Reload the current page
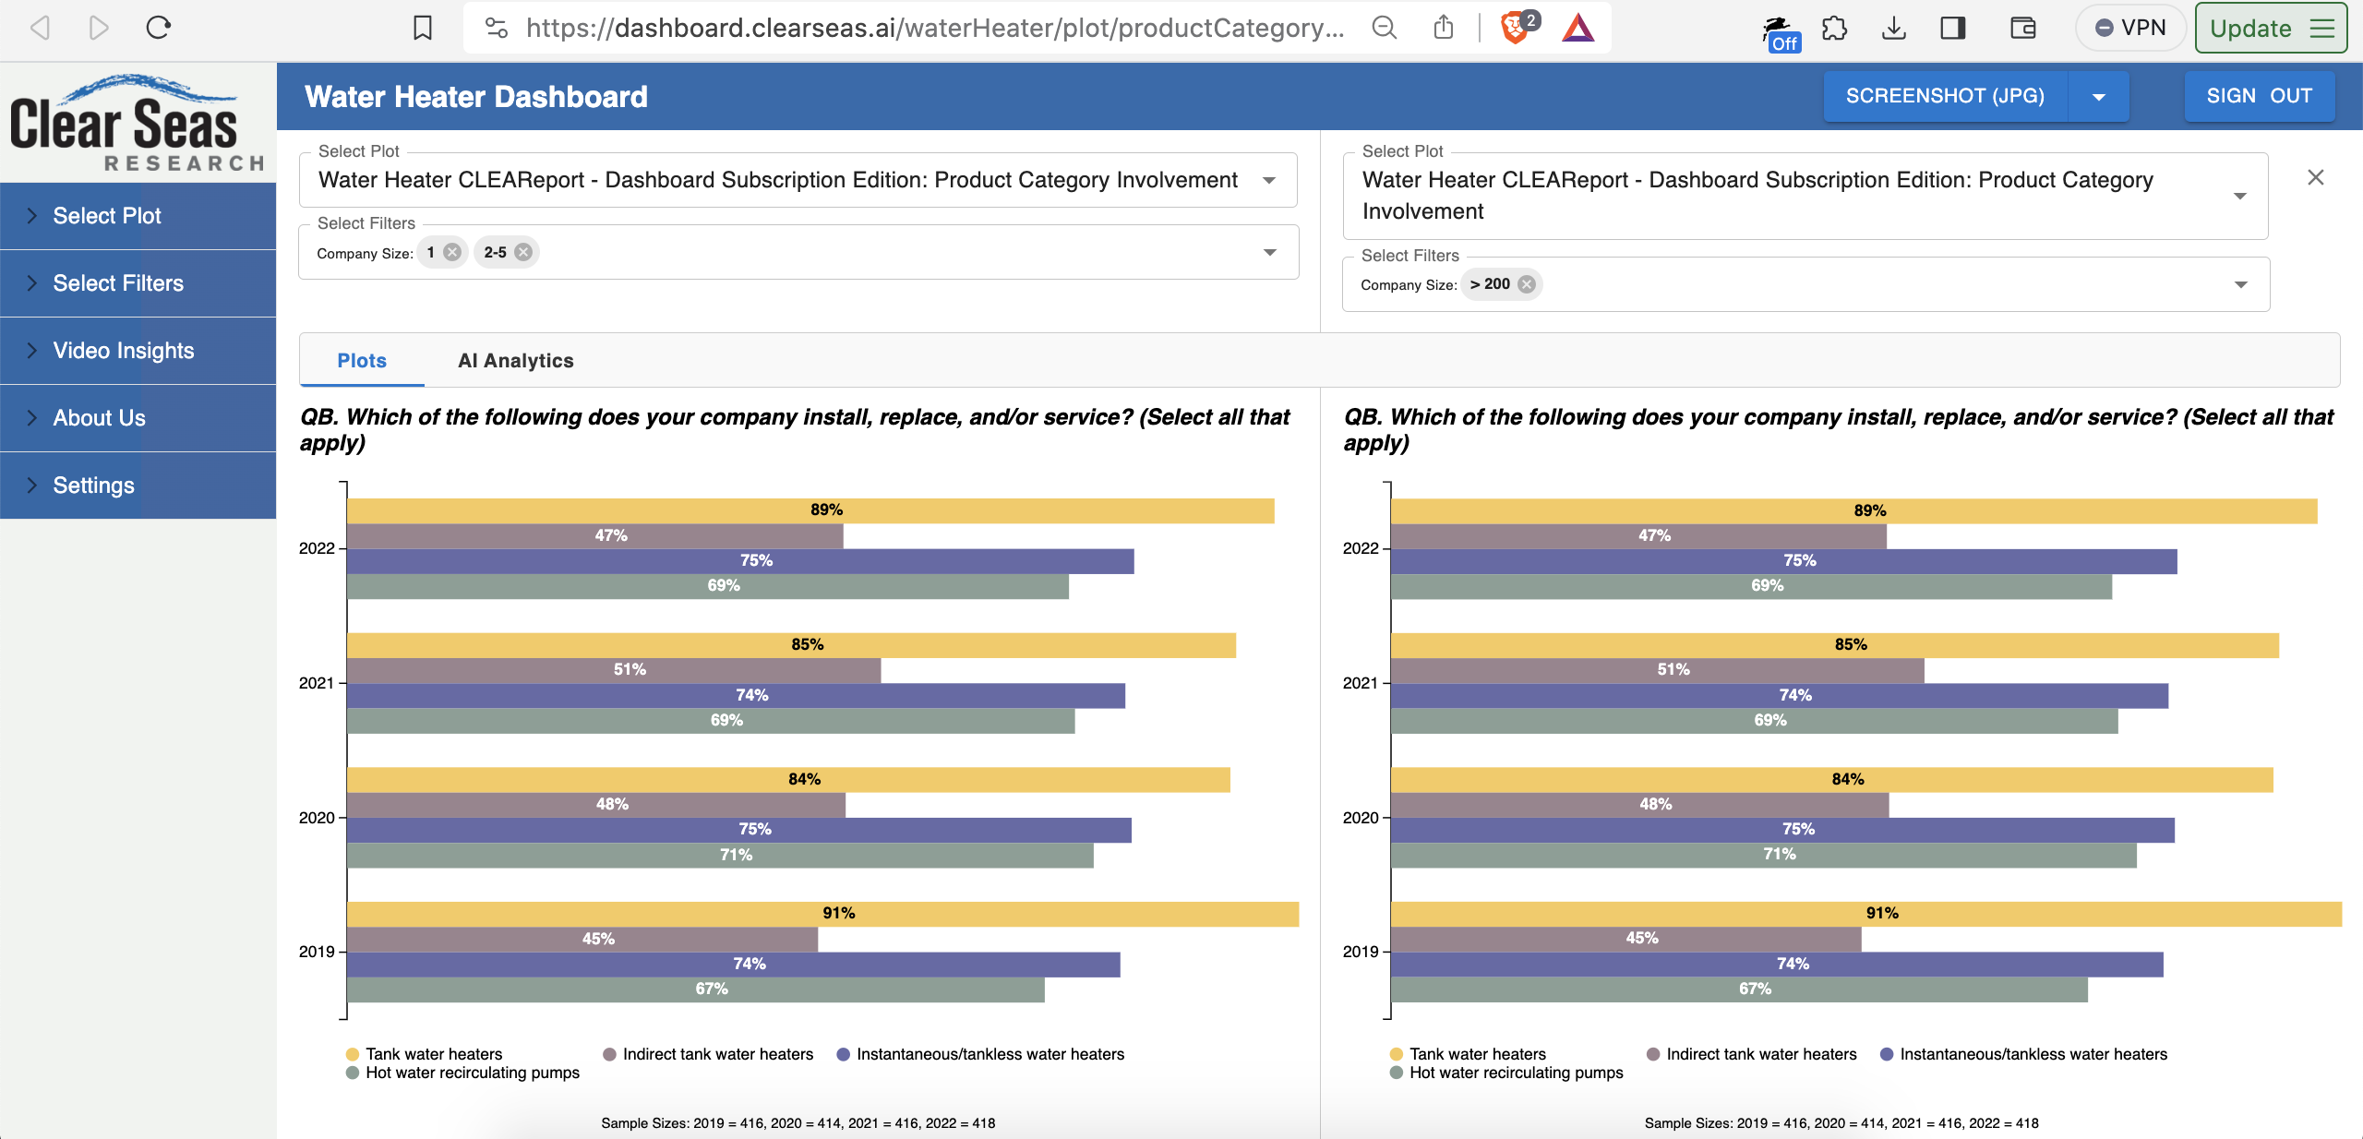Screen dimensions: 2363x1139 pos(157,27)
